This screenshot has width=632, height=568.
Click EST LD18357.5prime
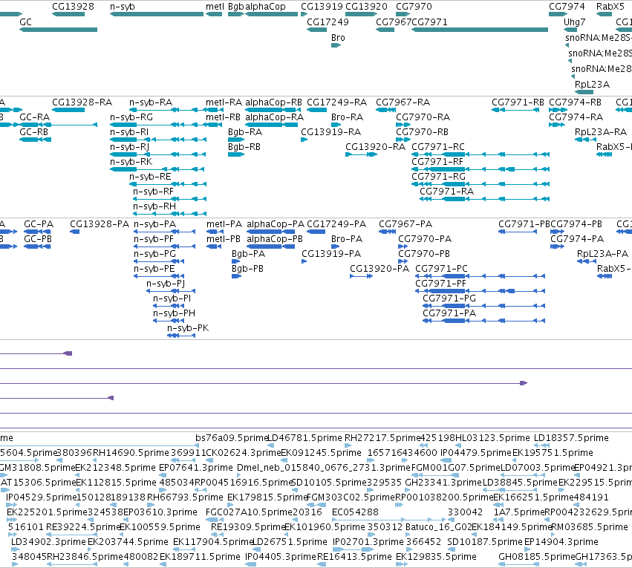tap(571, 438)
